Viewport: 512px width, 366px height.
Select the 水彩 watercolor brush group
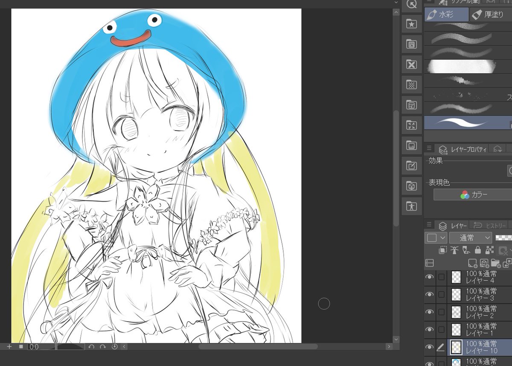click(446, 15)
